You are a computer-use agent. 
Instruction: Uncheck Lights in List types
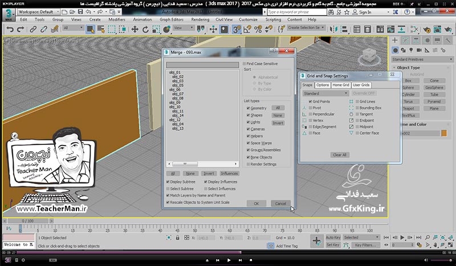248,122
